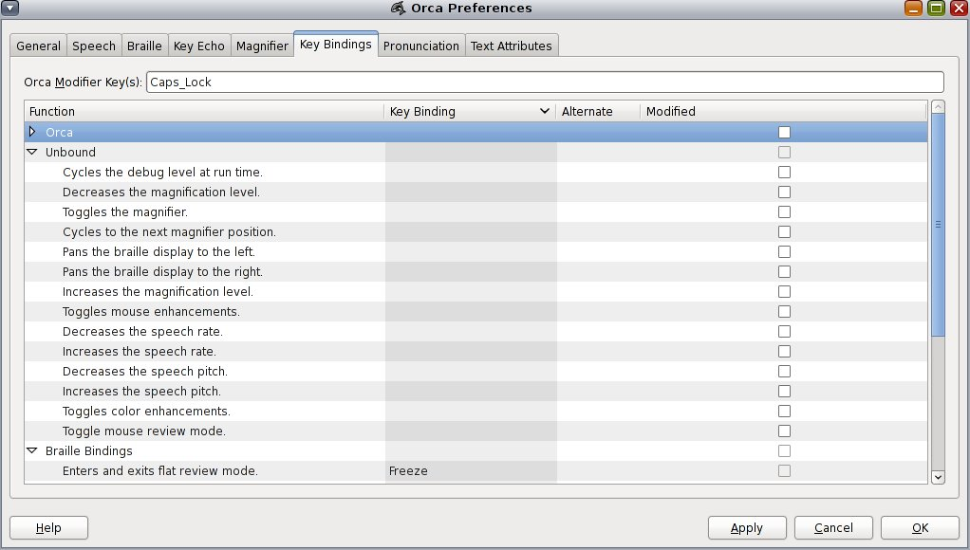Check Modified for Pans braille display left
970x550 pixels.
point(784,251)
